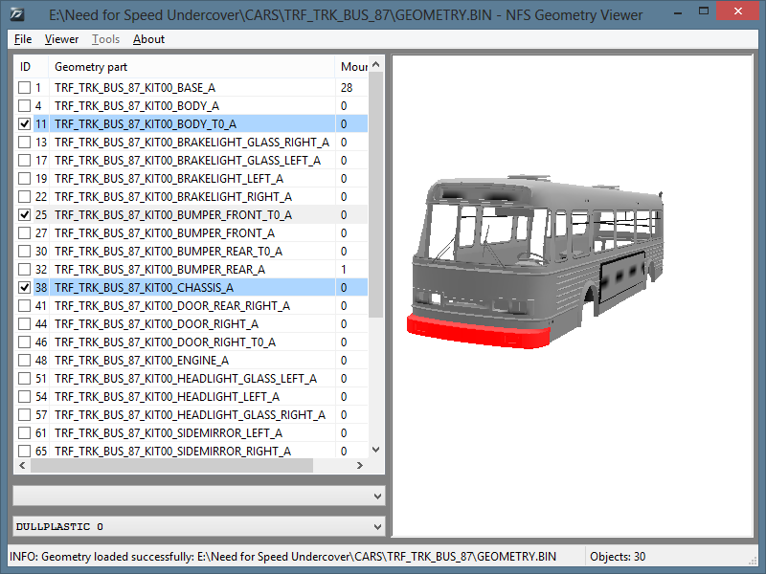This screenshot has width=766, height=574.
Task: Check the BUMPER_REAR_T0_A part box
Action: click(24, 252)
